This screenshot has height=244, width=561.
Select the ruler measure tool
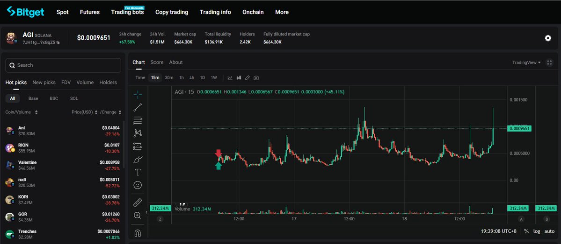pyautogui.click(x=138, y=202)
